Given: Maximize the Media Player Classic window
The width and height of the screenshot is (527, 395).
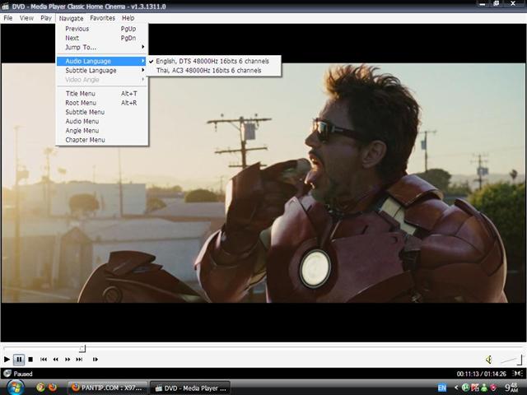Looking at the screenshot, I should [x=496, y=4].
